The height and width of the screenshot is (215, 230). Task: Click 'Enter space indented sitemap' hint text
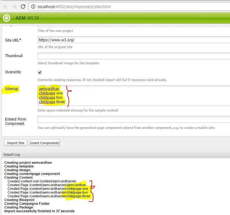point(78,110)
